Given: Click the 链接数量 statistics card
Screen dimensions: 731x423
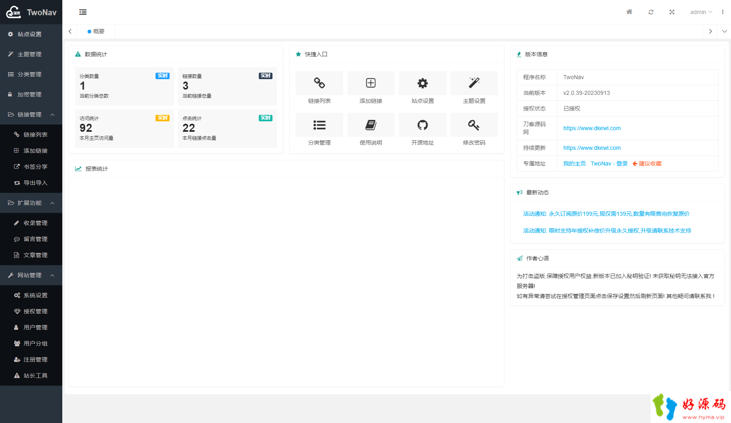Looking at the screenshot, I should tap(227, 86).
